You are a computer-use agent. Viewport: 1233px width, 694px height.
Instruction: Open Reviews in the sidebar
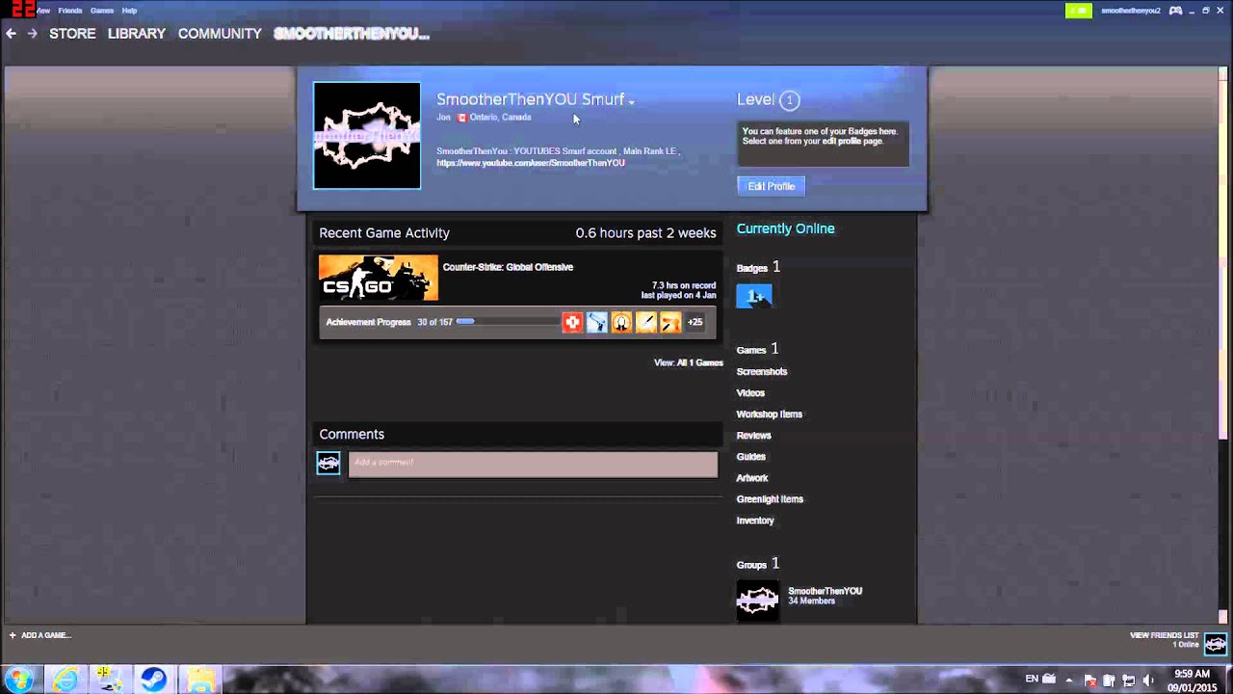point(753,435)
